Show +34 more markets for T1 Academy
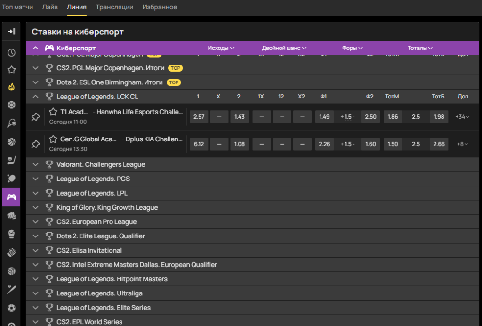 (462, 117)
